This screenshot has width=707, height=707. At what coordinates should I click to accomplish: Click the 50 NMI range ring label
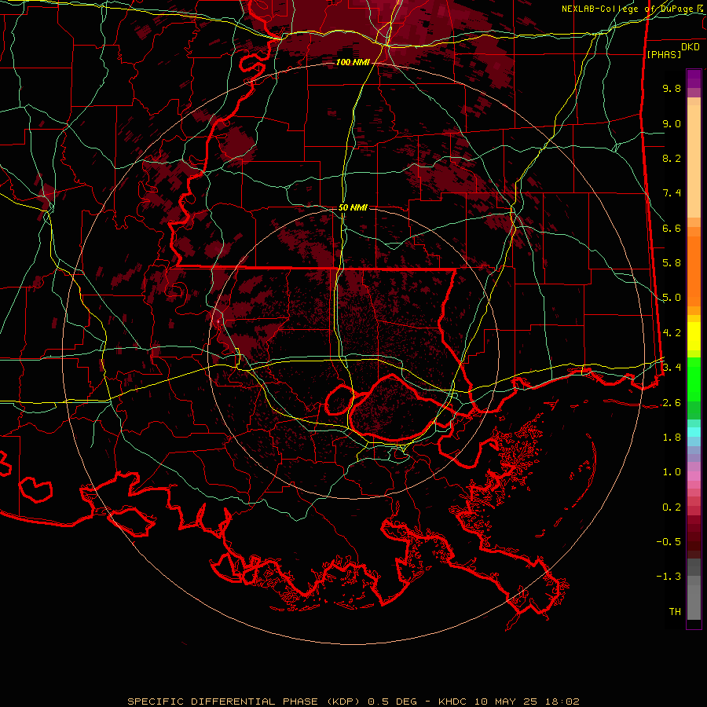(353, 207)
